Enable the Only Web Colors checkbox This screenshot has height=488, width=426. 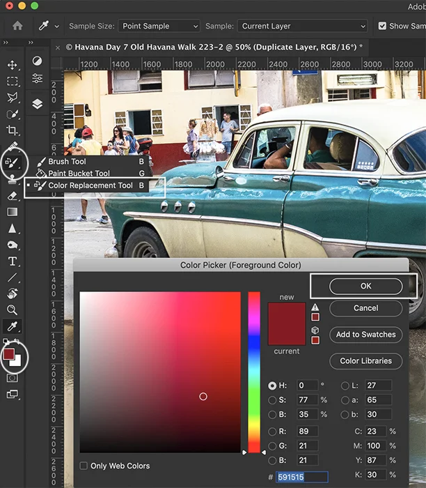tap(84, 466)
